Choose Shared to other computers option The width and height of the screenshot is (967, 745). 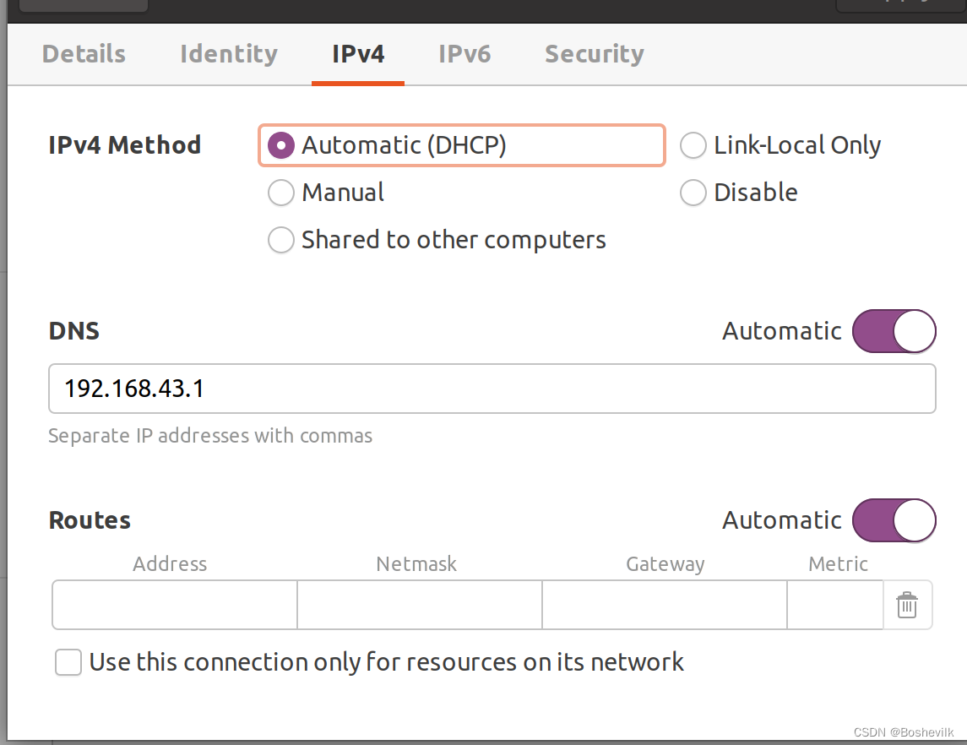click(280, 241)
